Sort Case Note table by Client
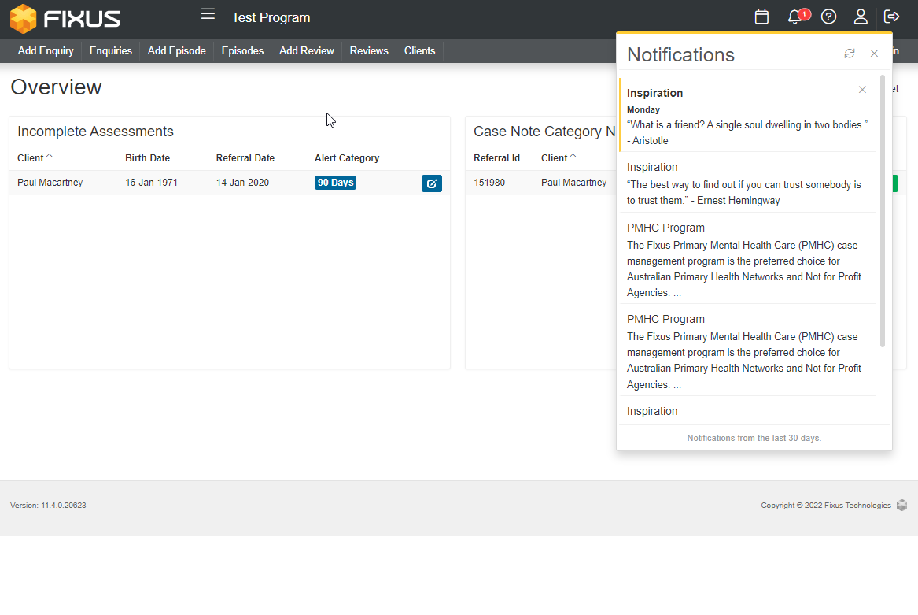The width and height of the screenshot is (918, 615). coord(555,158)
